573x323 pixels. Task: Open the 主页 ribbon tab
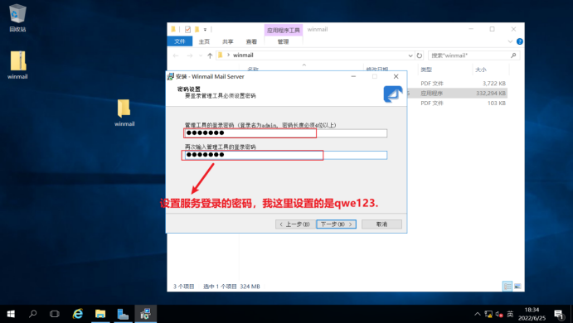tap(204, 41)
